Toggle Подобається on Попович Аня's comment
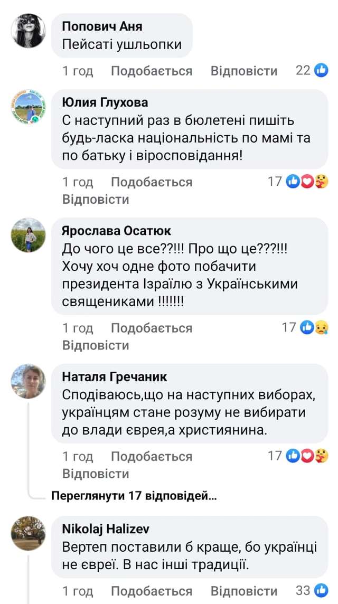Viewport: 338px width, 604px height. pos(152,71)
